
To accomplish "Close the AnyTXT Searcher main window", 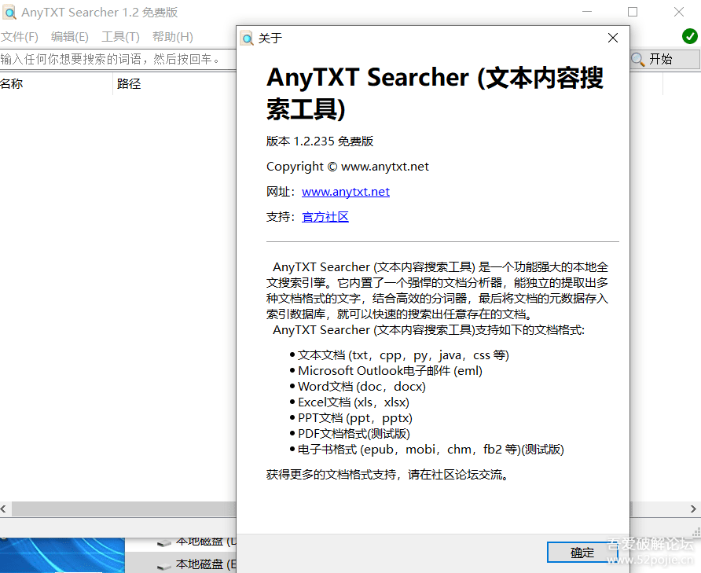I will (x=679, y=12).
